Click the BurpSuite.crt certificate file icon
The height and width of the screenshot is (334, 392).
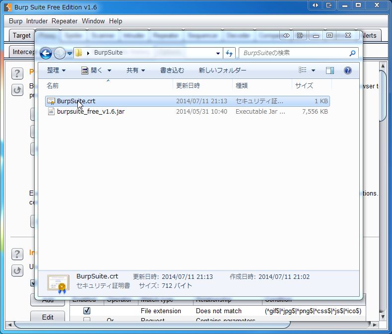coord(51,101)
